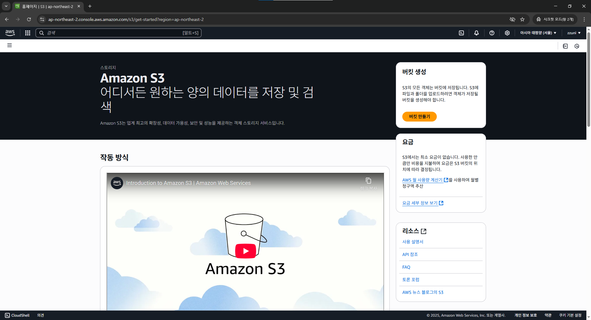Reload the page with browser refresh icon
Screen dimensions: 591x320
(29, 19)
